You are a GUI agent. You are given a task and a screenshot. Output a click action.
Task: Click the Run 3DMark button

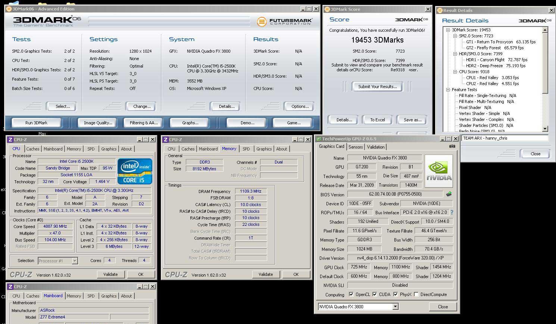pyautogui.click(x=36, y=122)
